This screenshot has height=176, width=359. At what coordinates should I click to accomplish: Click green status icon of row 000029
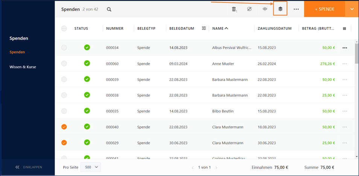[87, 143]
